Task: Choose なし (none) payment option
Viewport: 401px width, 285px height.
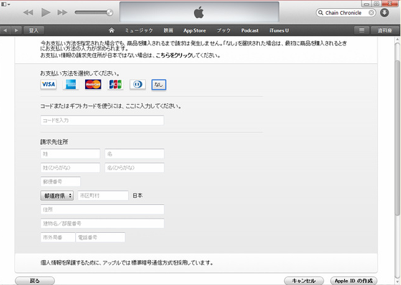Action: 159,84
